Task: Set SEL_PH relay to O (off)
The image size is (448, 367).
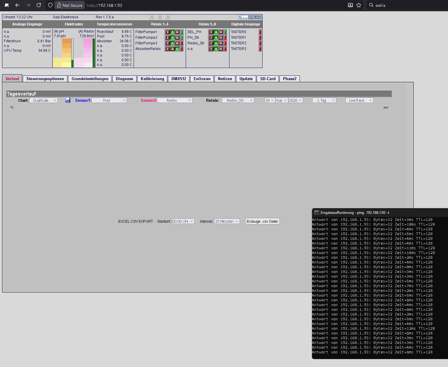Action: 221,32
